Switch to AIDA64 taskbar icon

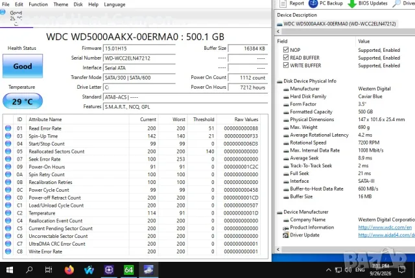tap(128, 270)
